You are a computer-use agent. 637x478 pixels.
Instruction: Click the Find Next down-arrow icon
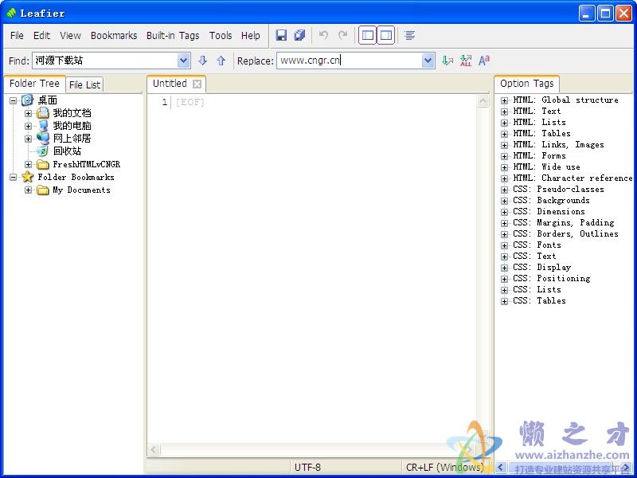(203, 61)
